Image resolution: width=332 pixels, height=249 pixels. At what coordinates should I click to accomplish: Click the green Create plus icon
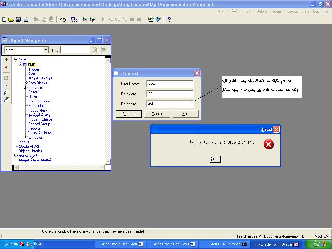tap(6, 60)
